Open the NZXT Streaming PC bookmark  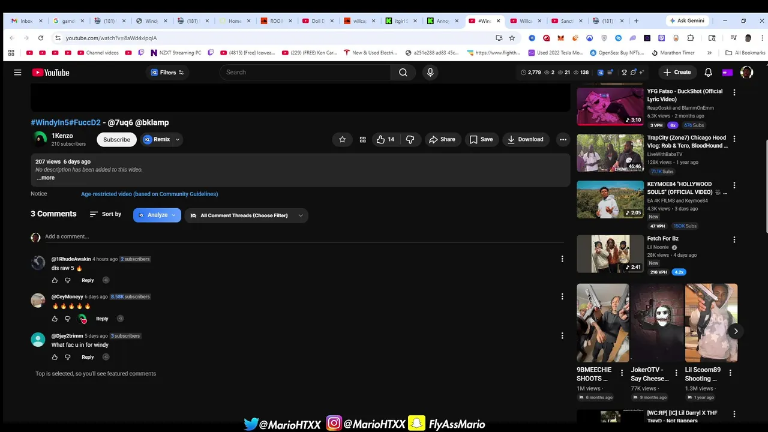pos(176,53)
